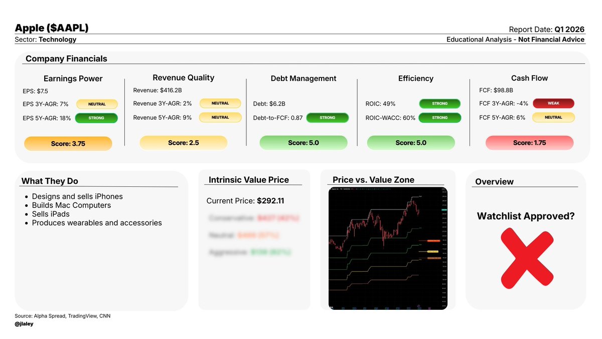Click the NEUTRAL badge beside Revenue 5Y-AGR
The image size is (602, 339).
coord(220,118)
